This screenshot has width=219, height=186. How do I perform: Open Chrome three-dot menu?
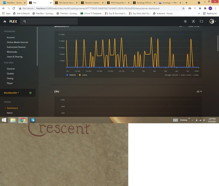click(x=216, y=8)
